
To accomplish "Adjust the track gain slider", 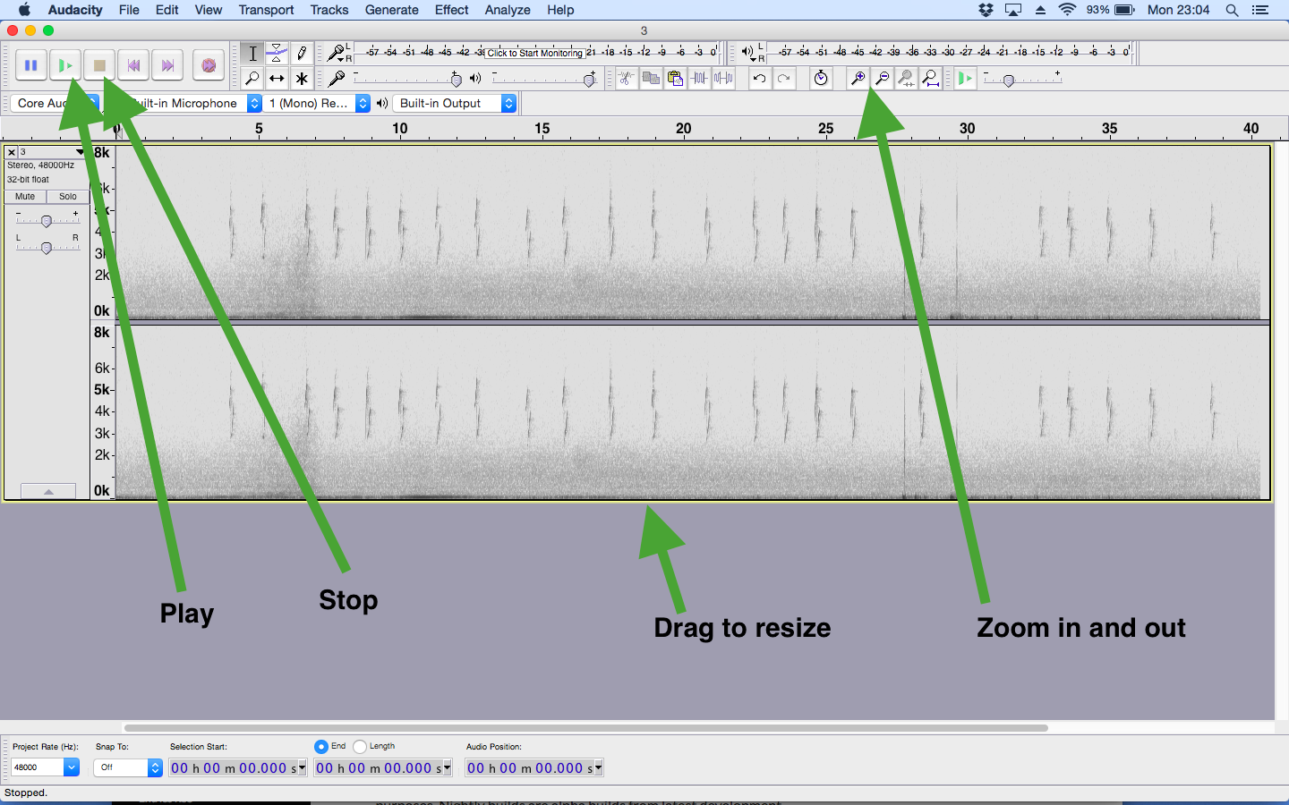I will pos(47,220).
